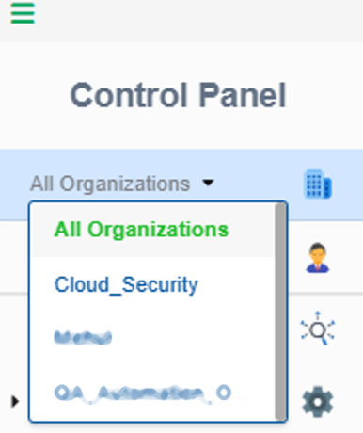The image size is (363, 433).
Task: Click the Control Panel heading
Action: pos(178,95)
